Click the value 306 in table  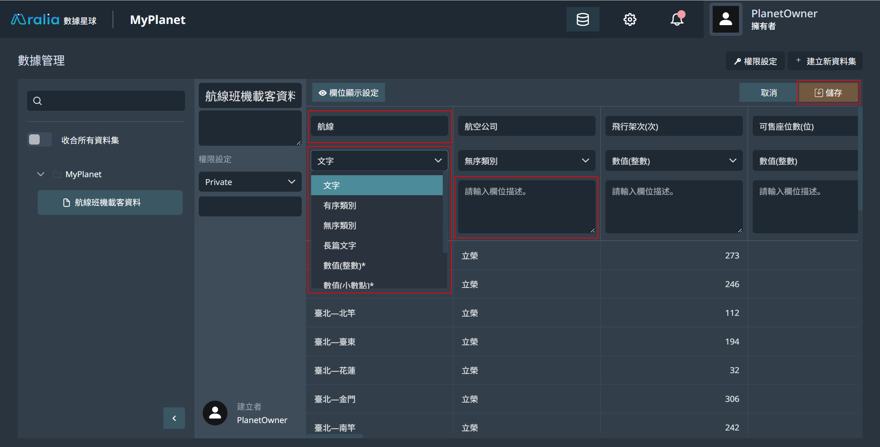(732, 399)
